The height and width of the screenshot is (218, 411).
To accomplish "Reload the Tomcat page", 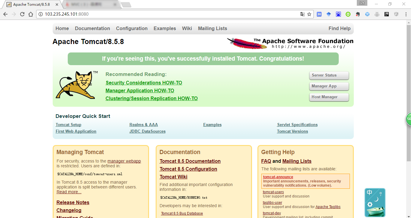I will [22, 14].
